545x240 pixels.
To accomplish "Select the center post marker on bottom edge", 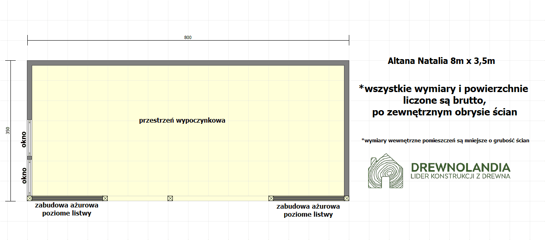I will [170, 198].
